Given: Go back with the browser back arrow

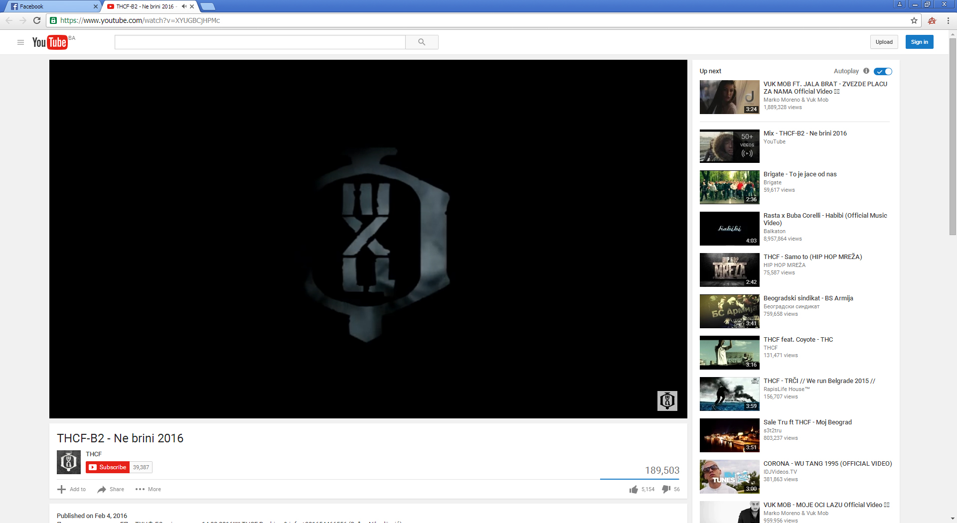Looking at the screenshot, I should coord(9,20).
